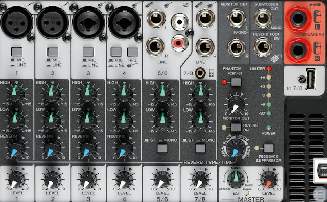Screen dimensions: 327x202
Task: Click the white RCA input on 5/6
Action: [180, 22]
